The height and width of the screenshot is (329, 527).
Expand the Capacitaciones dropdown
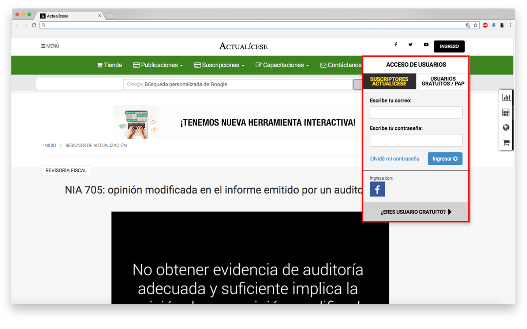click(282, 65)
